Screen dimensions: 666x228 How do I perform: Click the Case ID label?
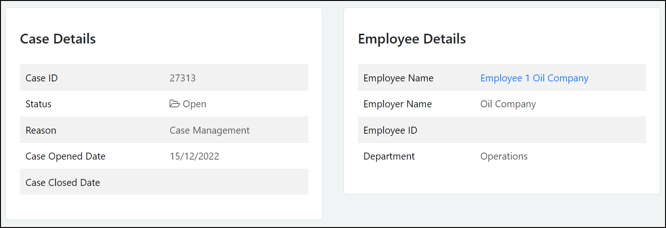point(42,78)
